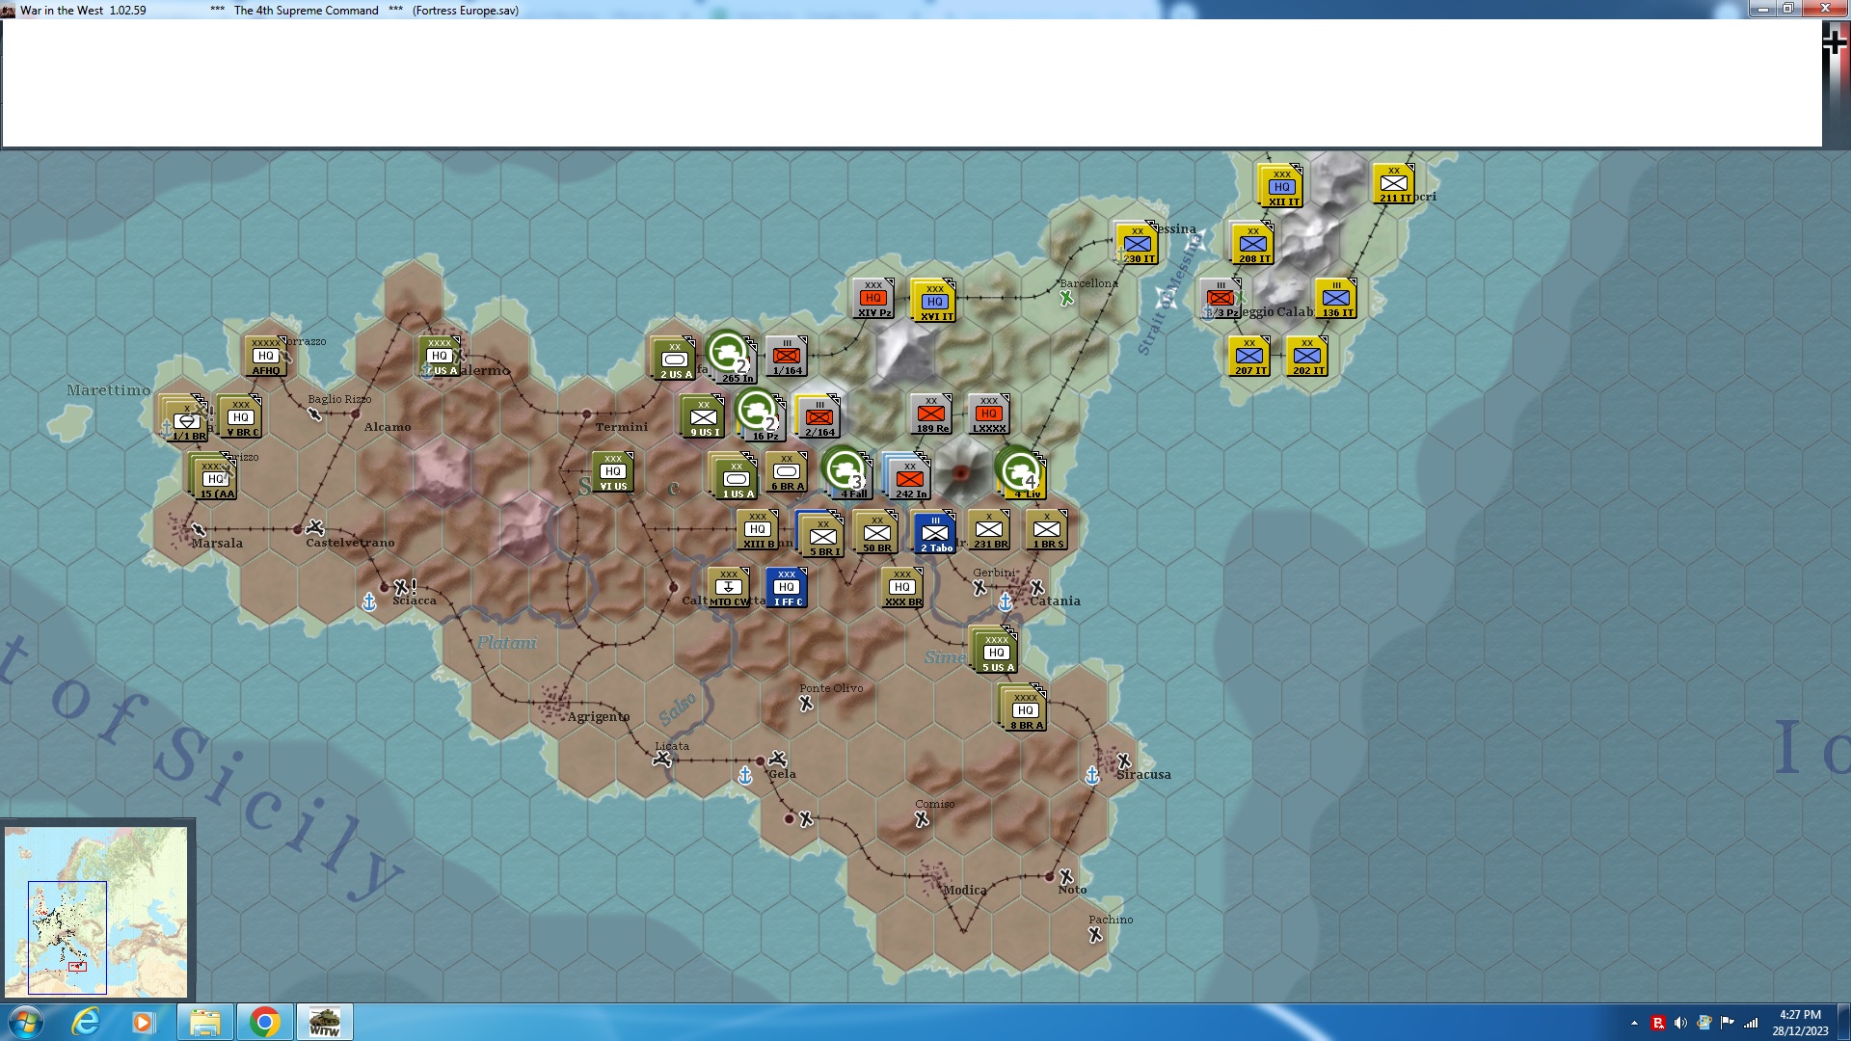
Task: Select the LXXXX corps HQ counter
Action: point(988,414)
